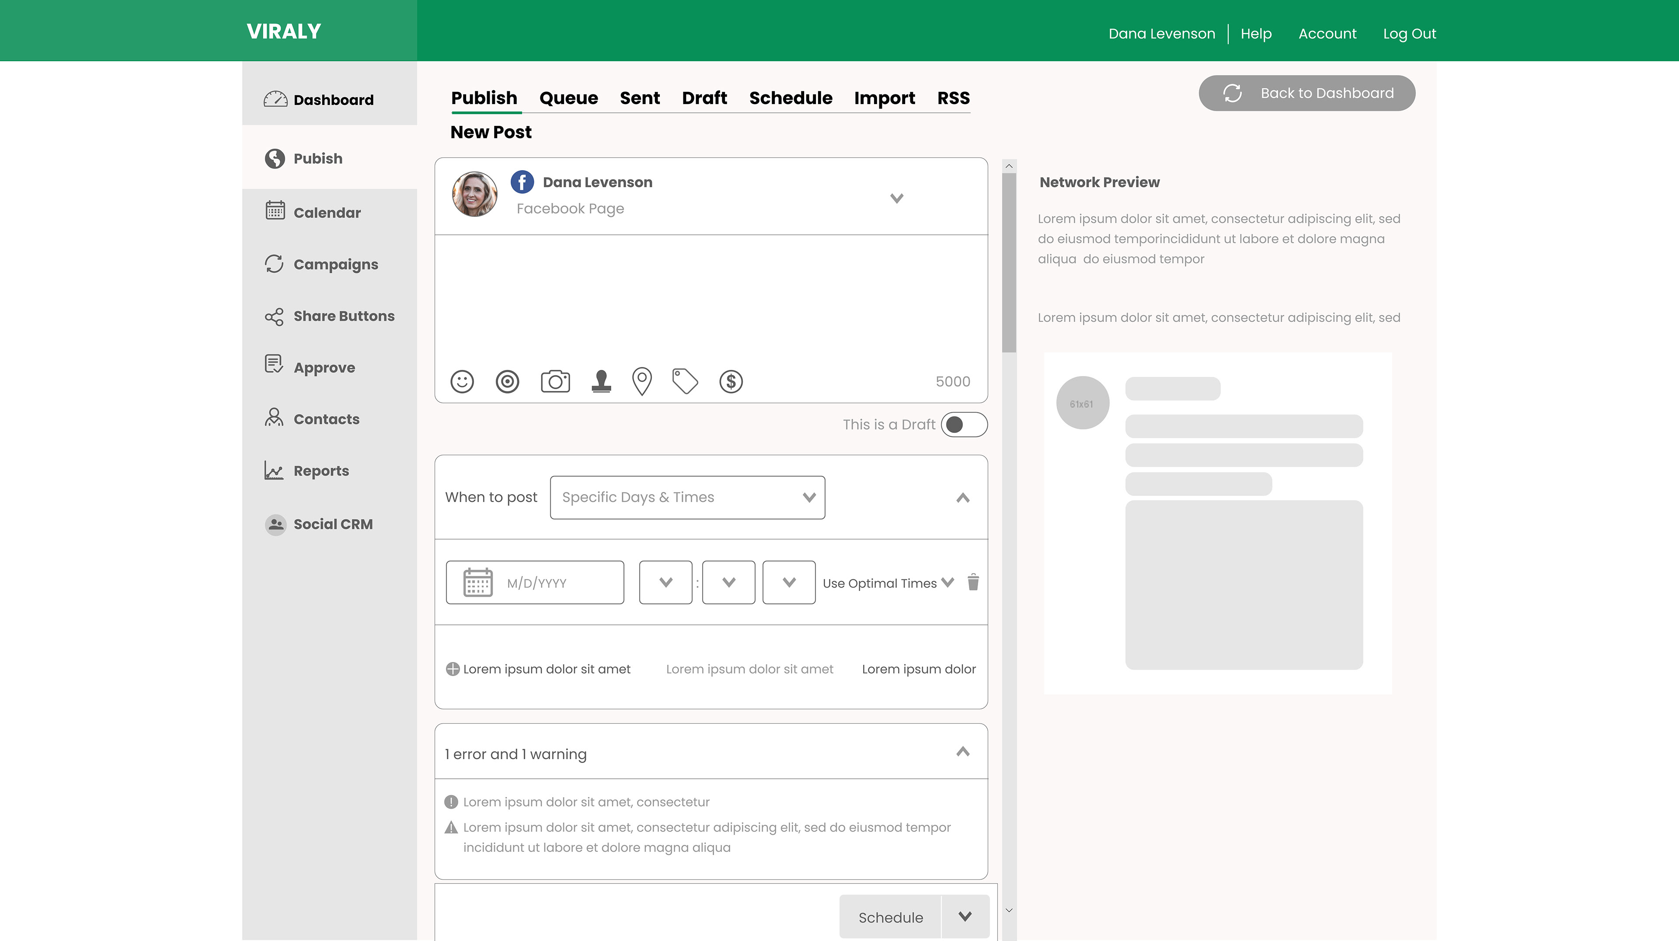Click the M/D/YYYY date input field
1679x941 pixels.
pyautogui.click(x=535, y=582)
